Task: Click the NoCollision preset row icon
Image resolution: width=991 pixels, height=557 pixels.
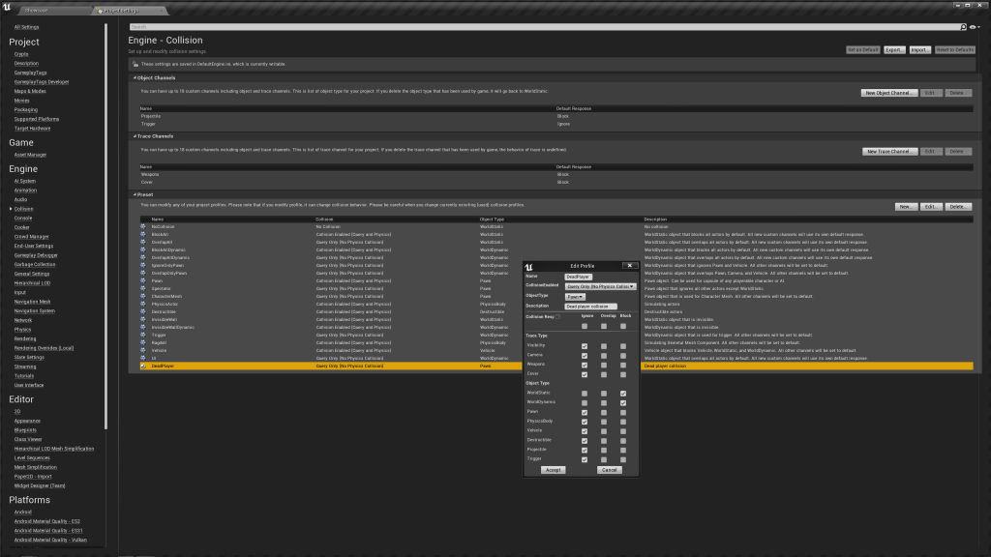Action: tap(143, 226)
